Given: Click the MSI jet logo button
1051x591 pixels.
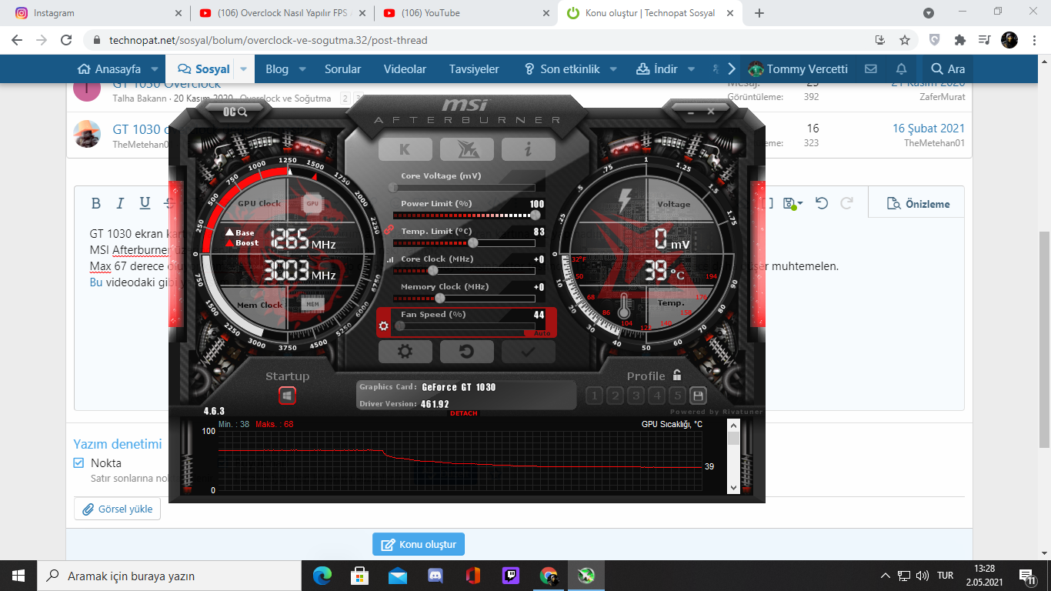Looking at the screenshot, I should [466, 149].
